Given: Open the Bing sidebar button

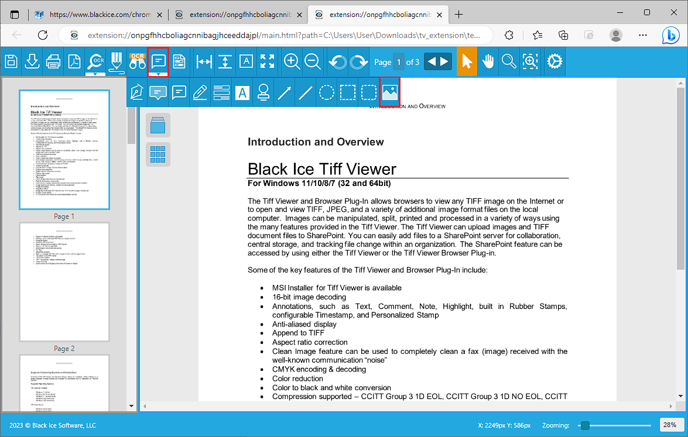Looking at the screenshot, I should (671, 35).
